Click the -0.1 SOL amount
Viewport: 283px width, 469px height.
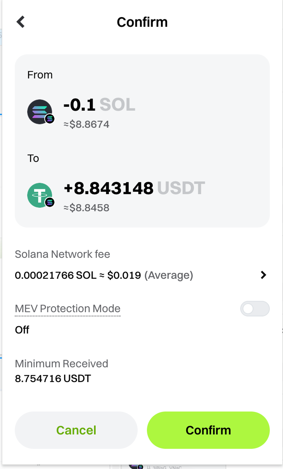99,105
